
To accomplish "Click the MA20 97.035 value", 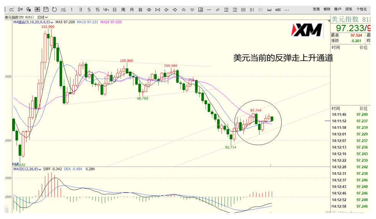I will coord(111,22).
